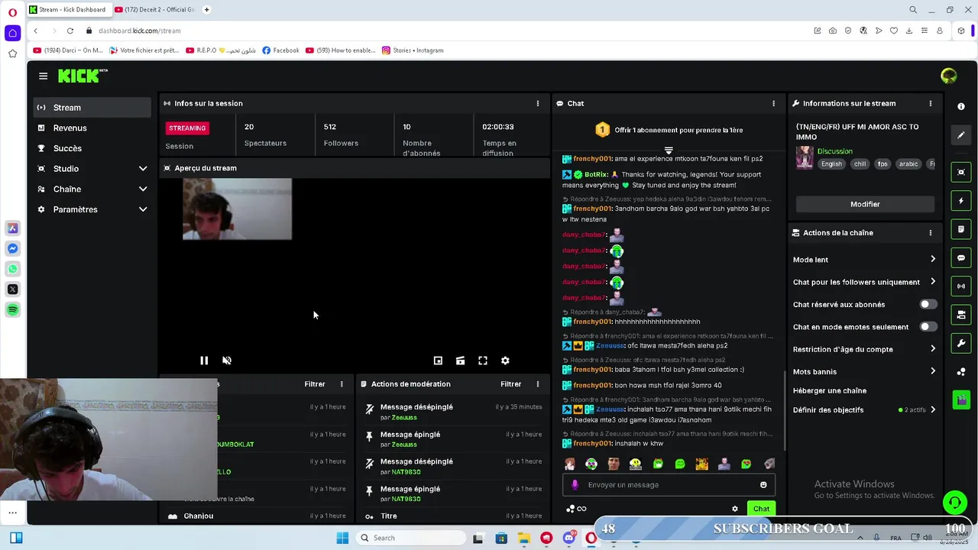Open the emoji picker in chat input
The width and height of the screenshot is (978, 550).
click(x=763, y=485)
